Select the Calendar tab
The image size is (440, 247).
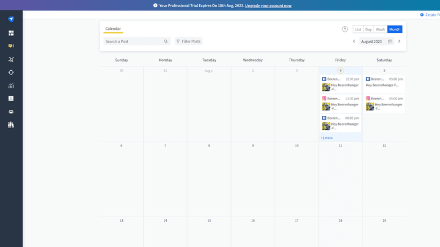(113, 29)
